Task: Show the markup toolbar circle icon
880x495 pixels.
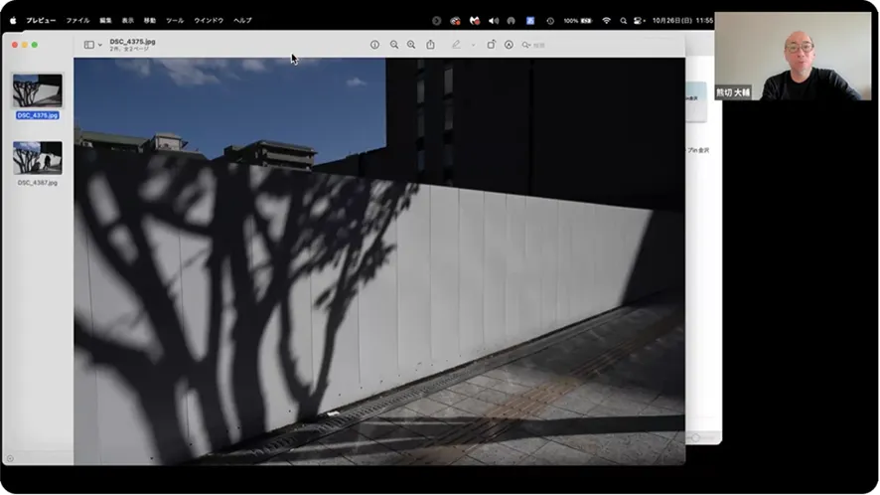Action: (x=509, y=45)
